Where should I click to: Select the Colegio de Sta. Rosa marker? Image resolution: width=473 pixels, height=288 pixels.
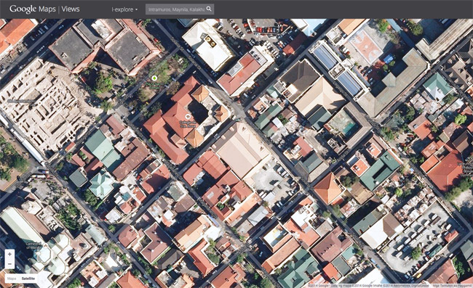188,116
